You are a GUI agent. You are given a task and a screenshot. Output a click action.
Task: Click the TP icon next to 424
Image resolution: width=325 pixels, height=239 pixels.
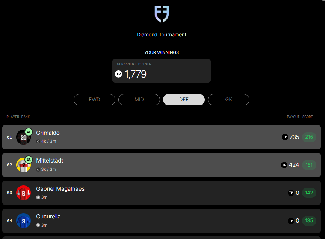284,165
